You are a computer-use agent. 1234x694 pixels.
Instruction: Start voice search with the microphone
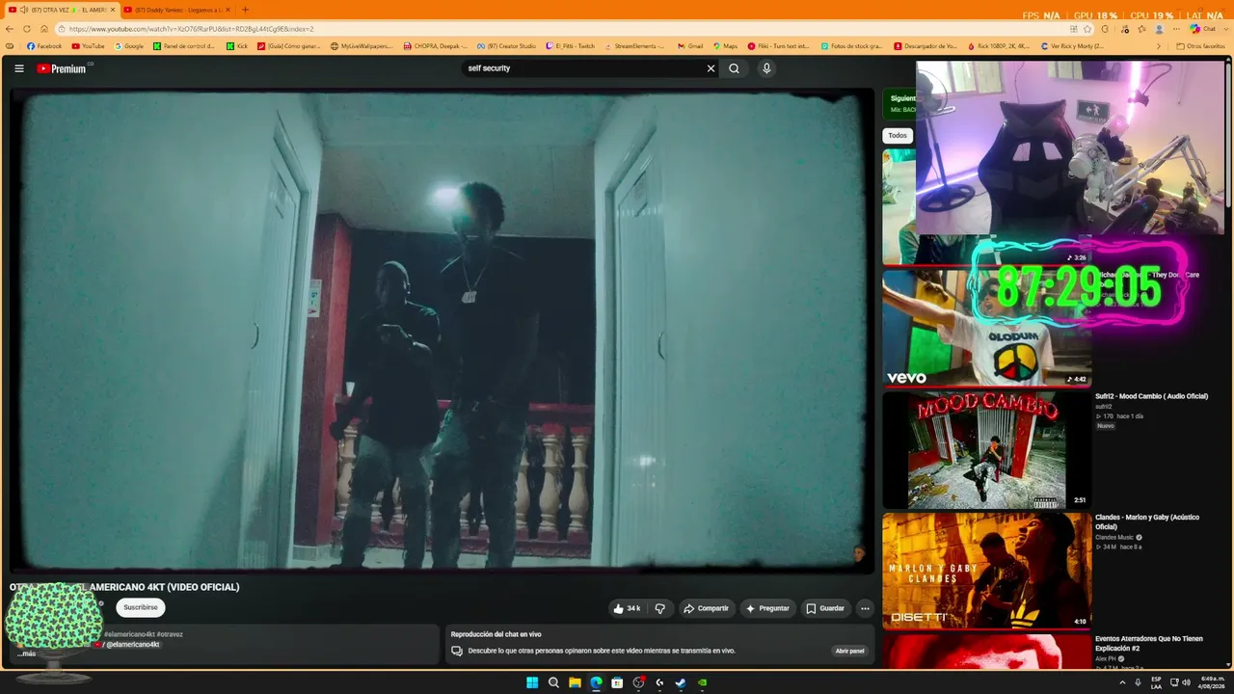point(766,68)
